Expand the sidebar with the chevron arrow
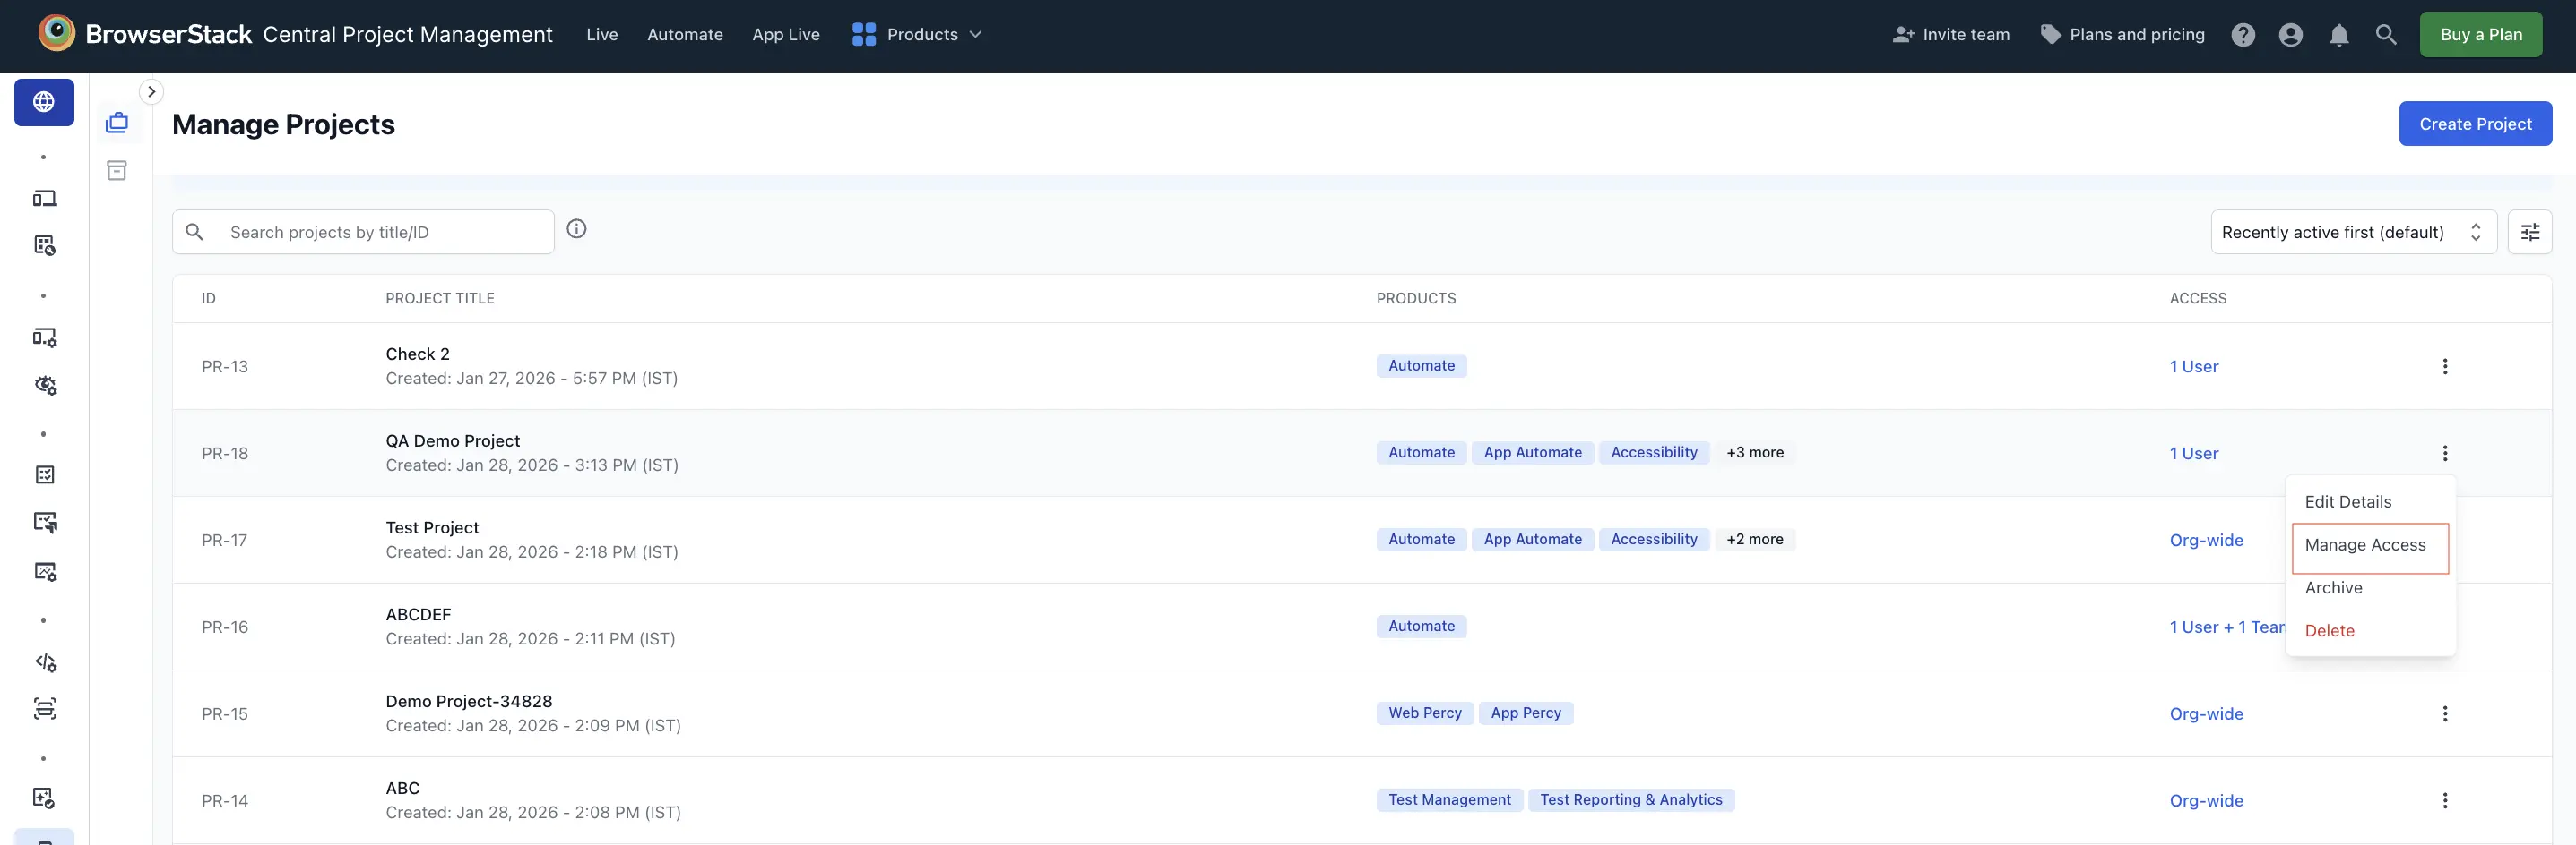Screen dimensions: 2576x845 click(x=151, y=91)
